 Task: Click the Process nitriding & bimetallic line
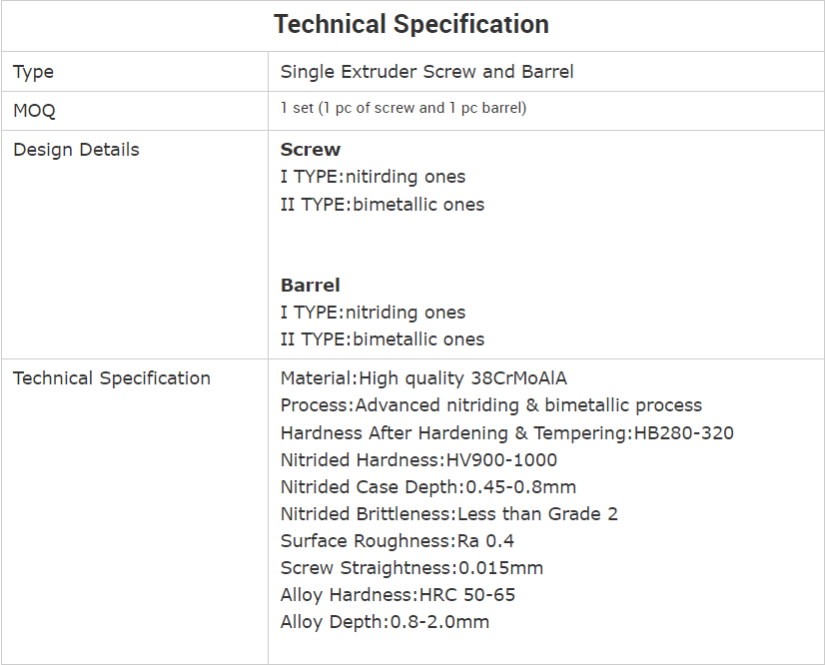[x=490, y=405]
